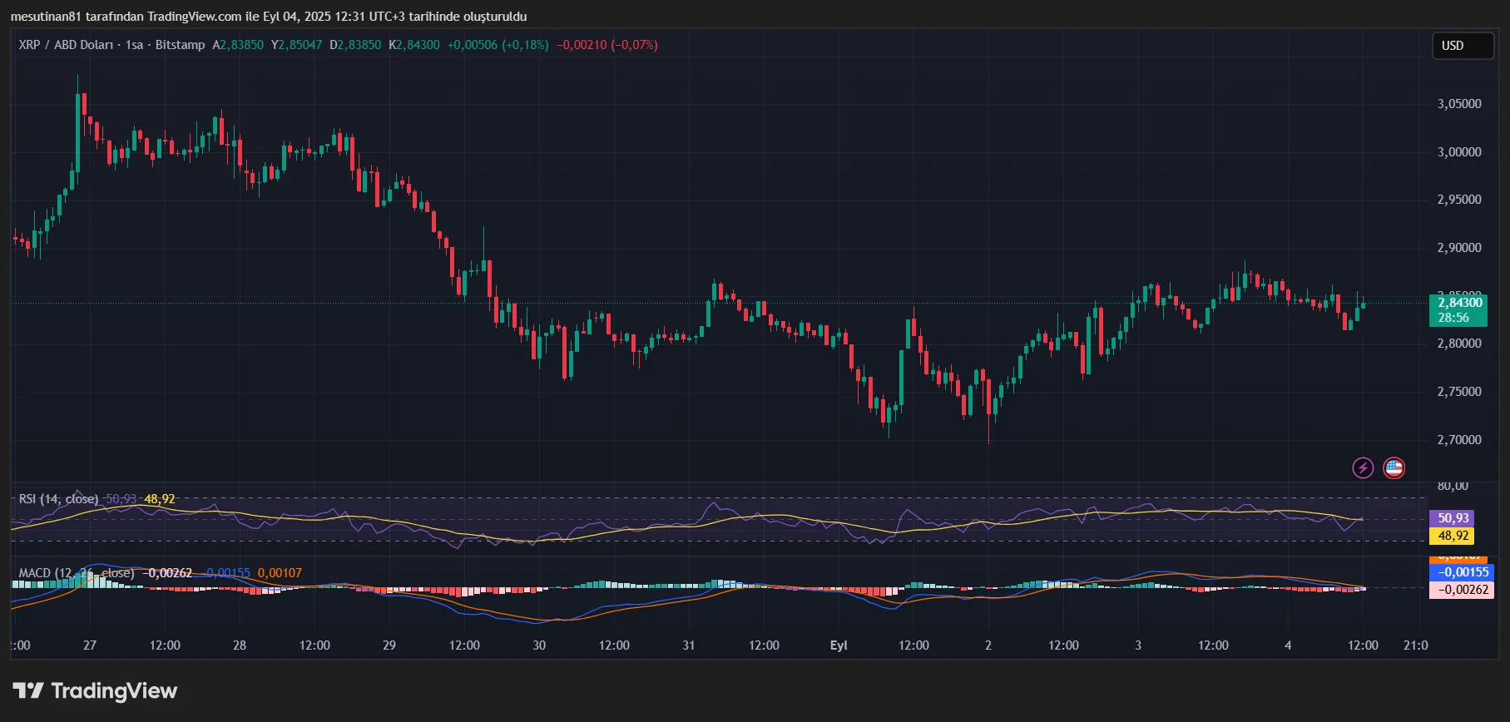Image resolution: width=1510 pixels, height=722 pixels.
Task: Click the header text mentioning mesutinan81
Action: pyautogui.click(x=269, y=17)
